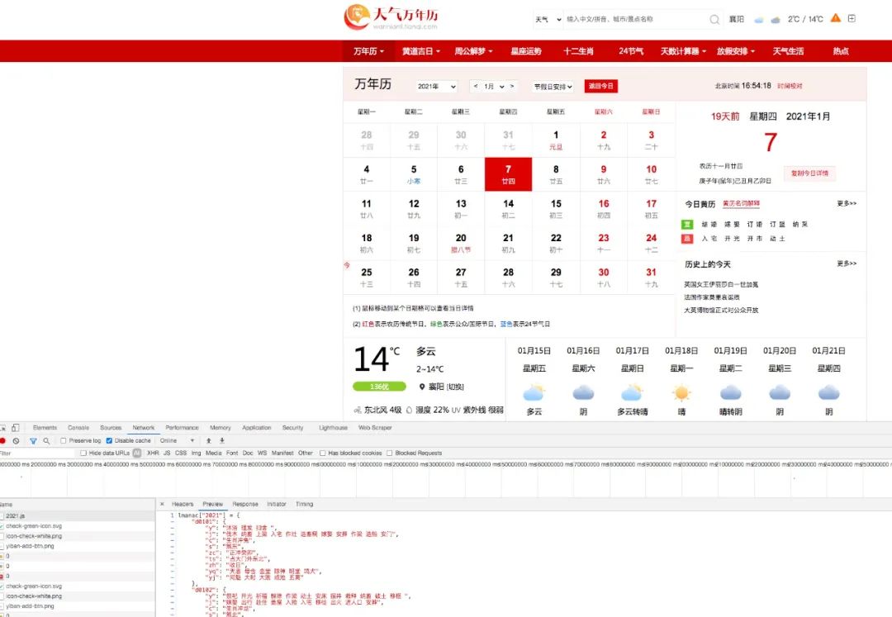Viewport: 892px width, 617px height.
Task: Open the 节假日安排 holiday dropdown
Action: (553, 87)
